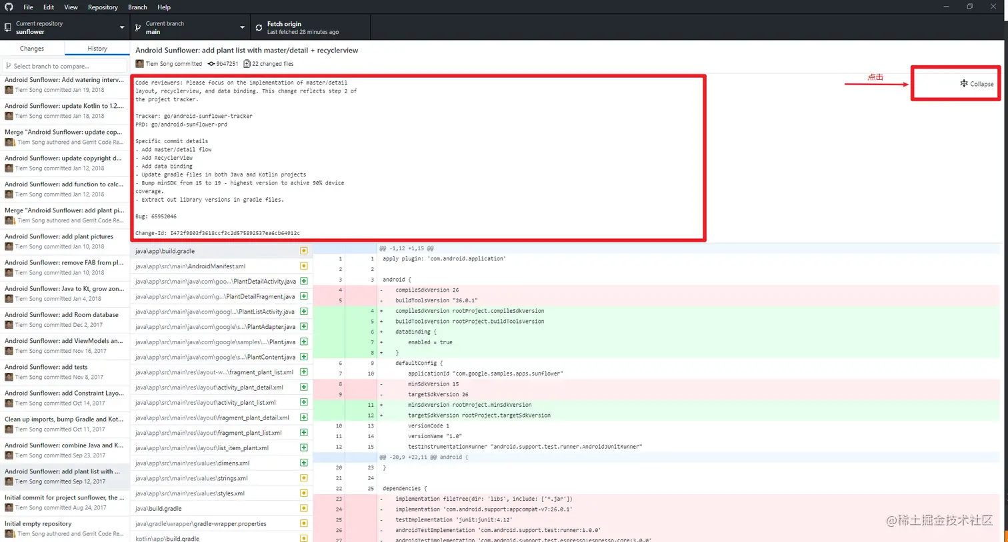Open changed file list_item_plant.xml
This screenshot has height=542, width=1008.
click(221, 448)
